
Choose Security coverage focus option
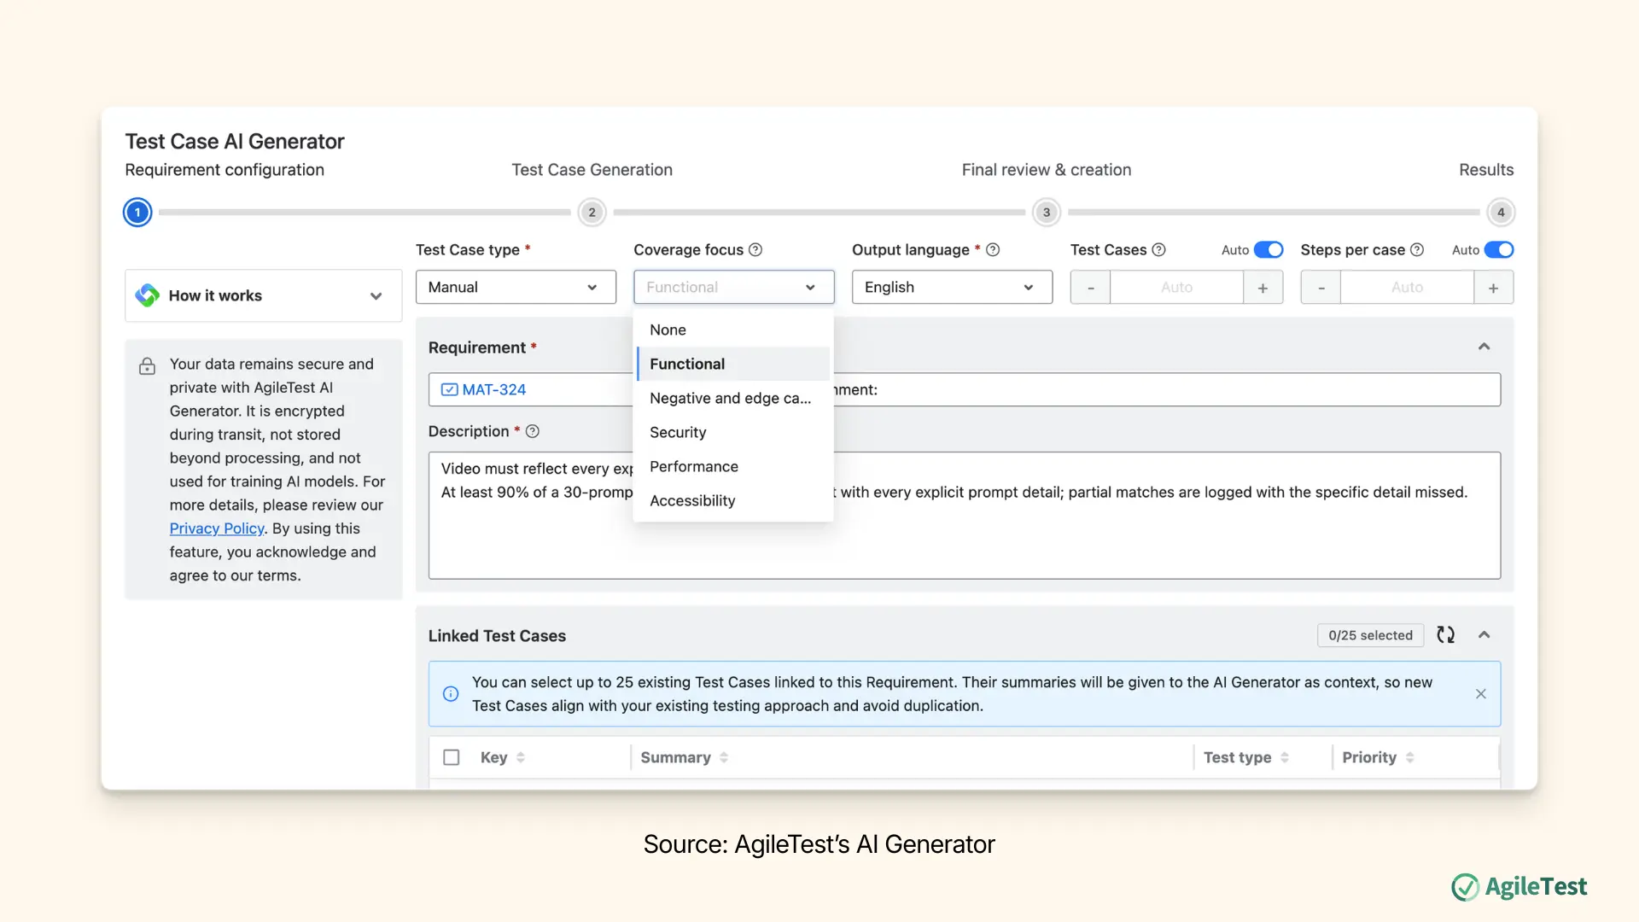[733, 432]
